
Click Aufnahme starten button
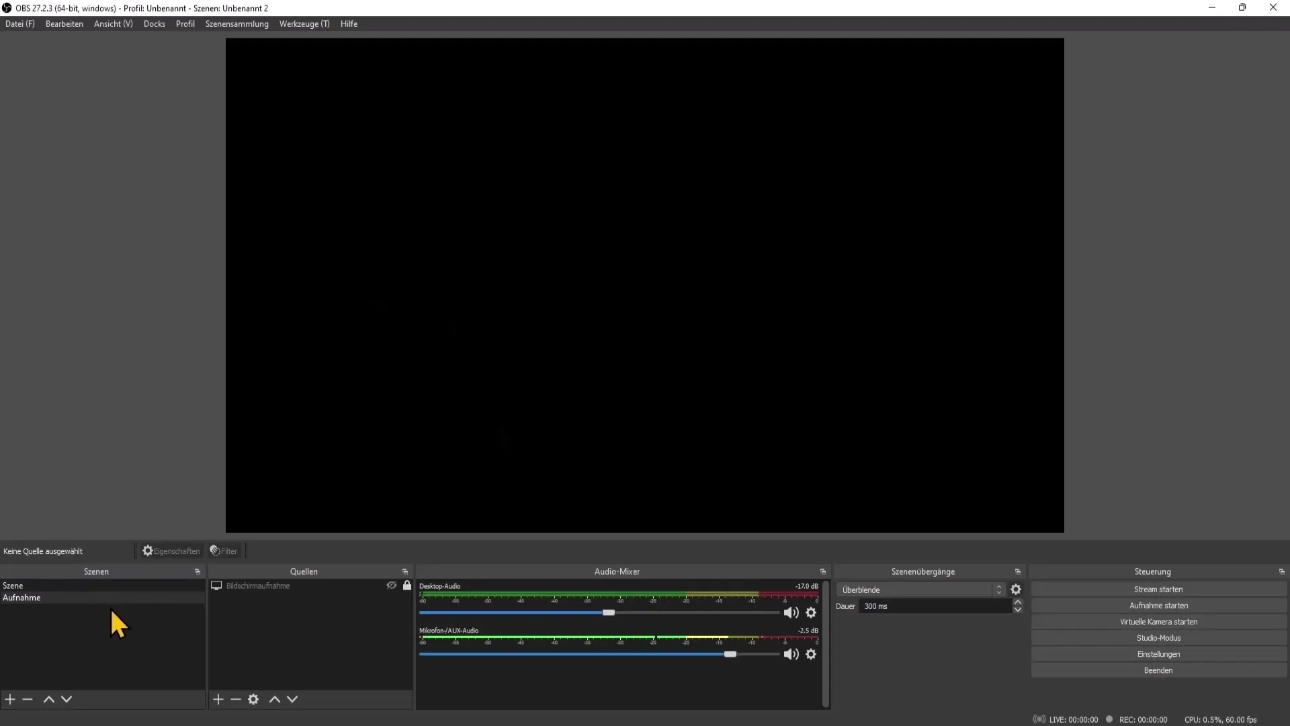(1158, 606)
